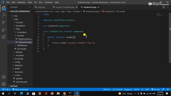
Task: Open channels.php under routes
Action: click(22, 82)
